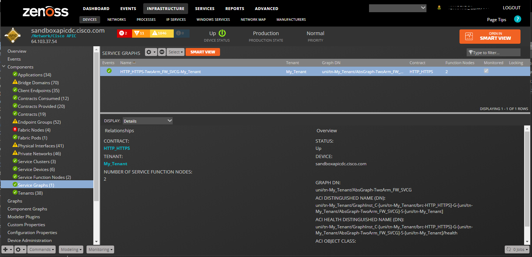
Task: Click the left navigation panel scrollbar
Action: (x=96, y=127)
